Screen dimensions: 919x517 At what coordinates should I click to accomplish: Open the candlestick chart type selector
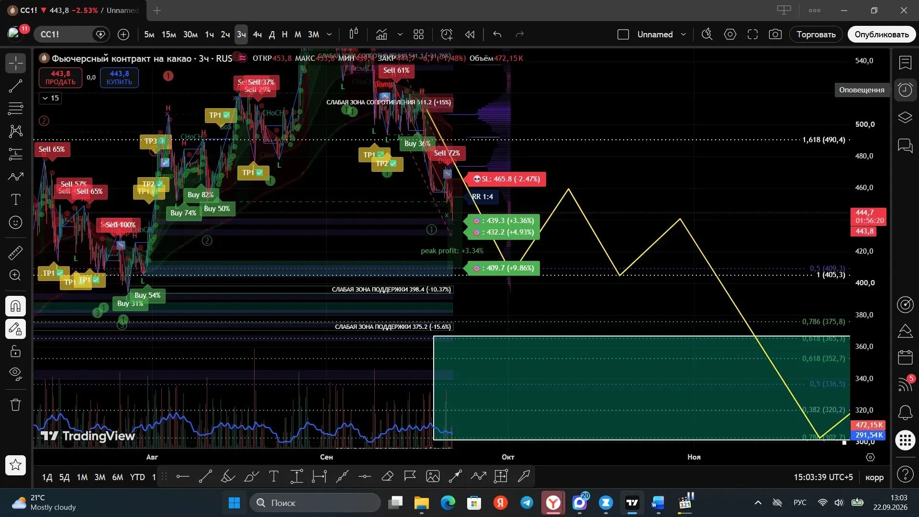(354, 34)
